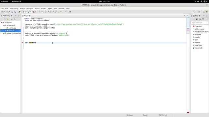Switch to the PyDev perspective icon
Image resolution: width=209 pixels, height=117 pixels.
point(207,12)
